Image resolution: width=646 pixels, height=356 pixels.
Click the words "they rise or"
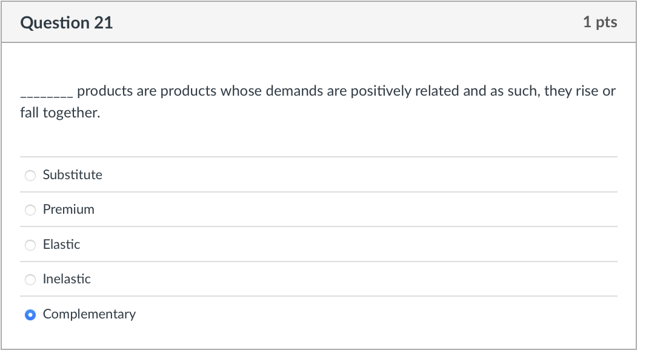[x=580, y=91]
